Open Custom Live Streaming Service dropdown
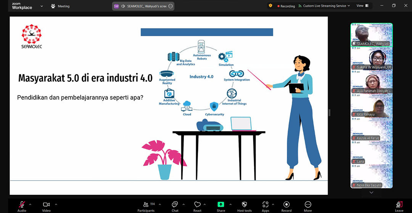Image resolution: width=412 pixels, height=213 pixels. (324, 6)
